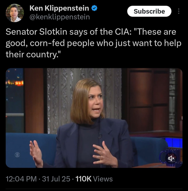Click the 'corn-fed people' line of the tweet

click(x=93, y=43)
